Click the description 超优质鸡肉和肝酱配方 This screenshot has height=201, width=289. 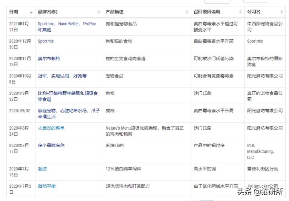(128, 186)
